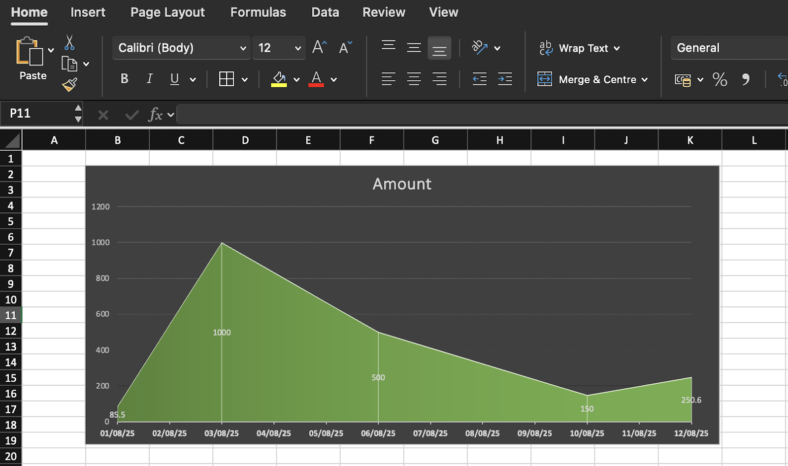Screen dimensions: 788x466
Task: Select column K header
Action: 690,140
